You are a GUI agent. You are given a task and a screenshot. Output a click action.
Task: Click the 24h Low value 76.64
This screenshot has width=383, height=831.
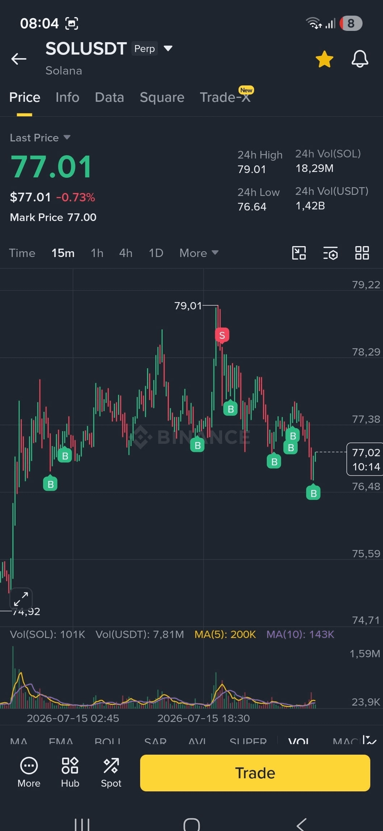click(x=252, y=207)
